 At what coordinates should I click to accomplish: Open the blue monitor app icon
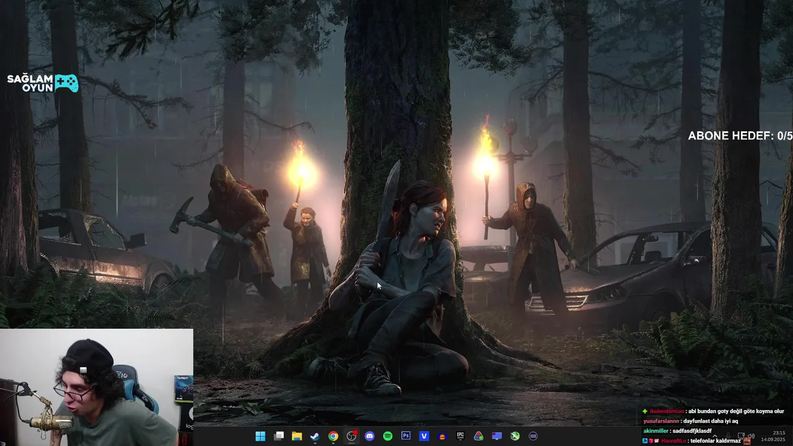[497, 436]
